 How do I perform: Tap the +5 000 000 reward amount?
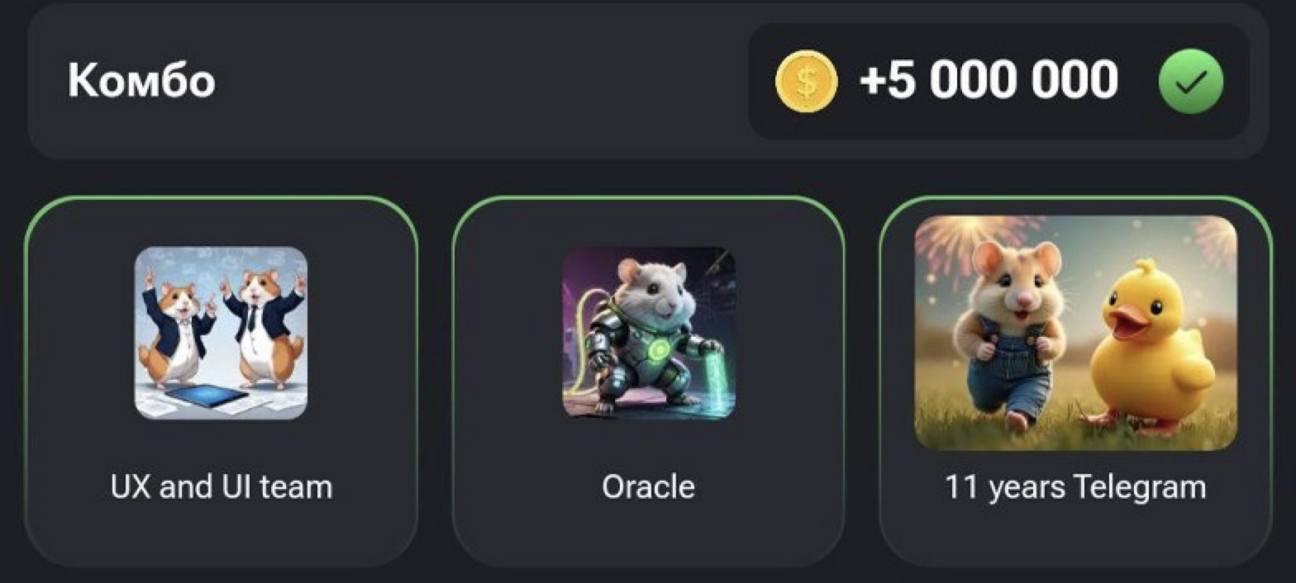[x=989, y=81]
